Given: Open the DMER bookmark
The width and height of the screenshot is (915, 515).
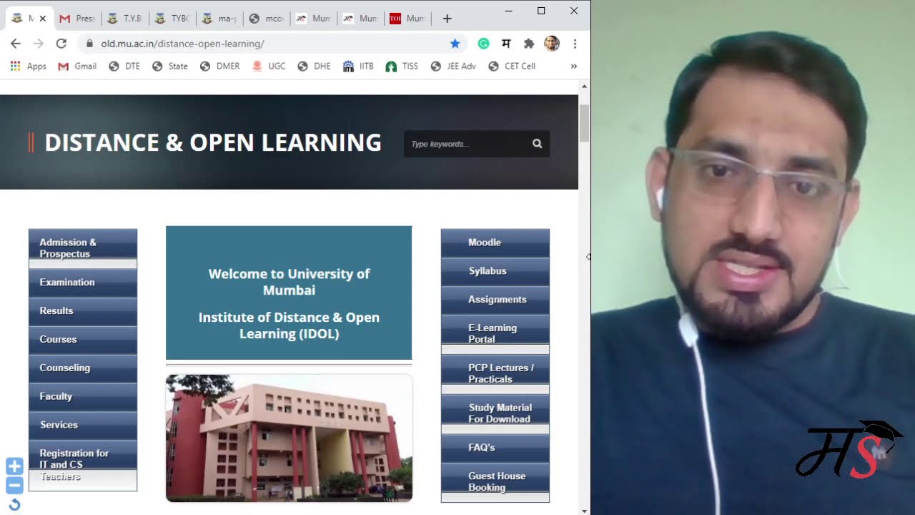Looking at the screenshot, I should (220, 66).
